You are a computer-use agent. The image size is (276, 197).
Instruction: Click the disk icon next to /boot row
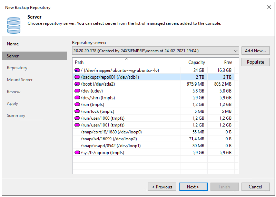point(77,84)
